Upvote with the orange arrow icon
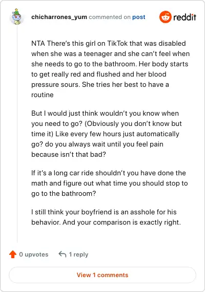This screenshot has width=205, height=292. click(13, 254)
